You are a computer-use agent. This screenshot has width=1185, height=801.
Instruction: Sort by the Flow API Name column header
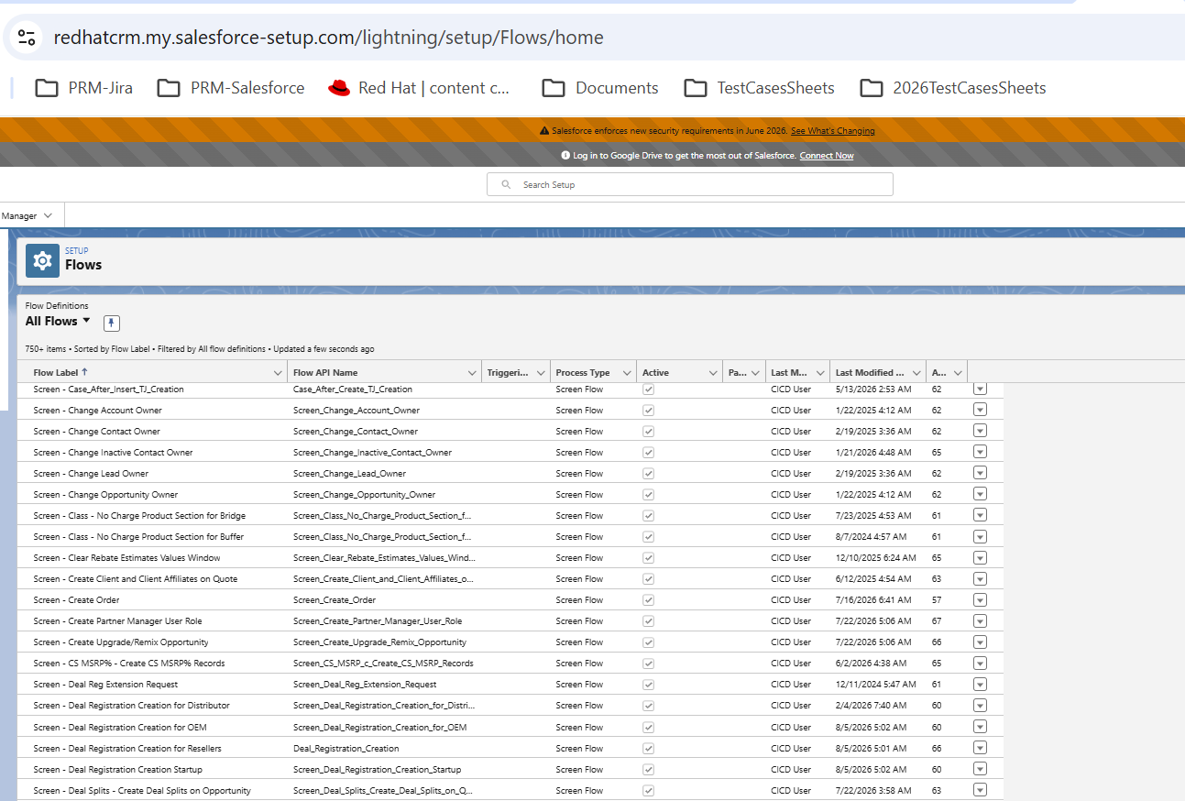coord(325,373)
